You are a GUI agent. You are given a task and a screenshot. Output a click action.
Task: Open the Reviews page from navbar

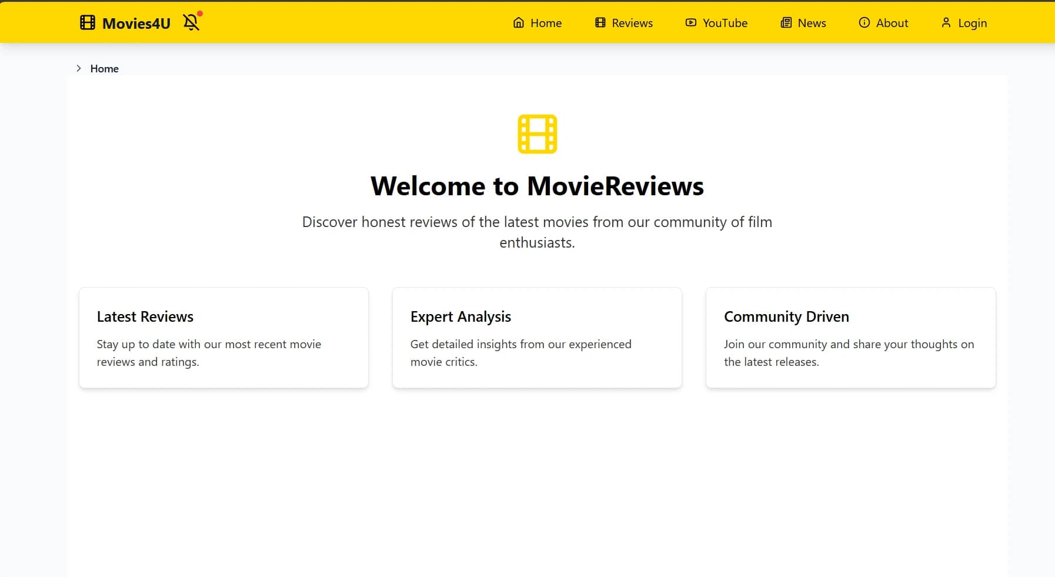click(632, 22)
